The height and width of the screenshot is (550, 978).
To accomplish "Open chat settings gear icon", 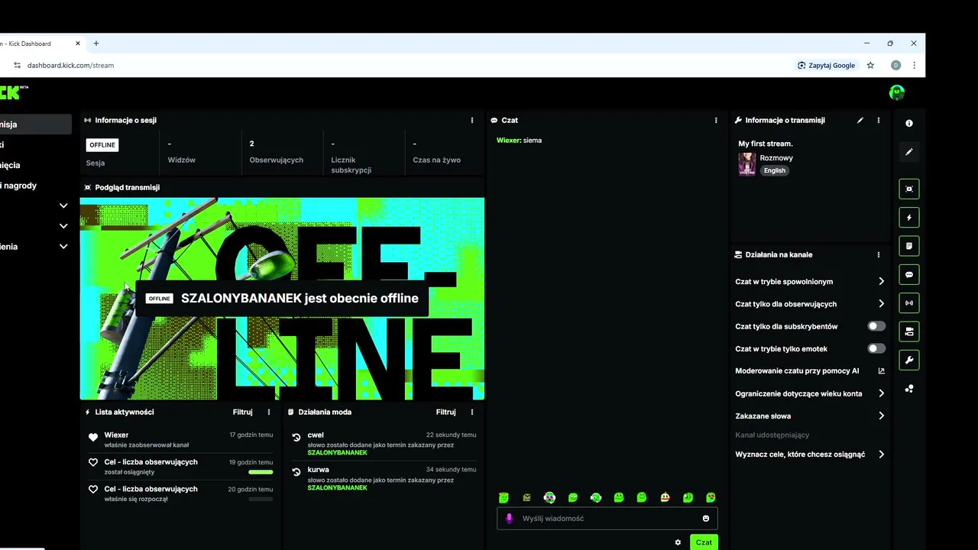I will 678,542.
